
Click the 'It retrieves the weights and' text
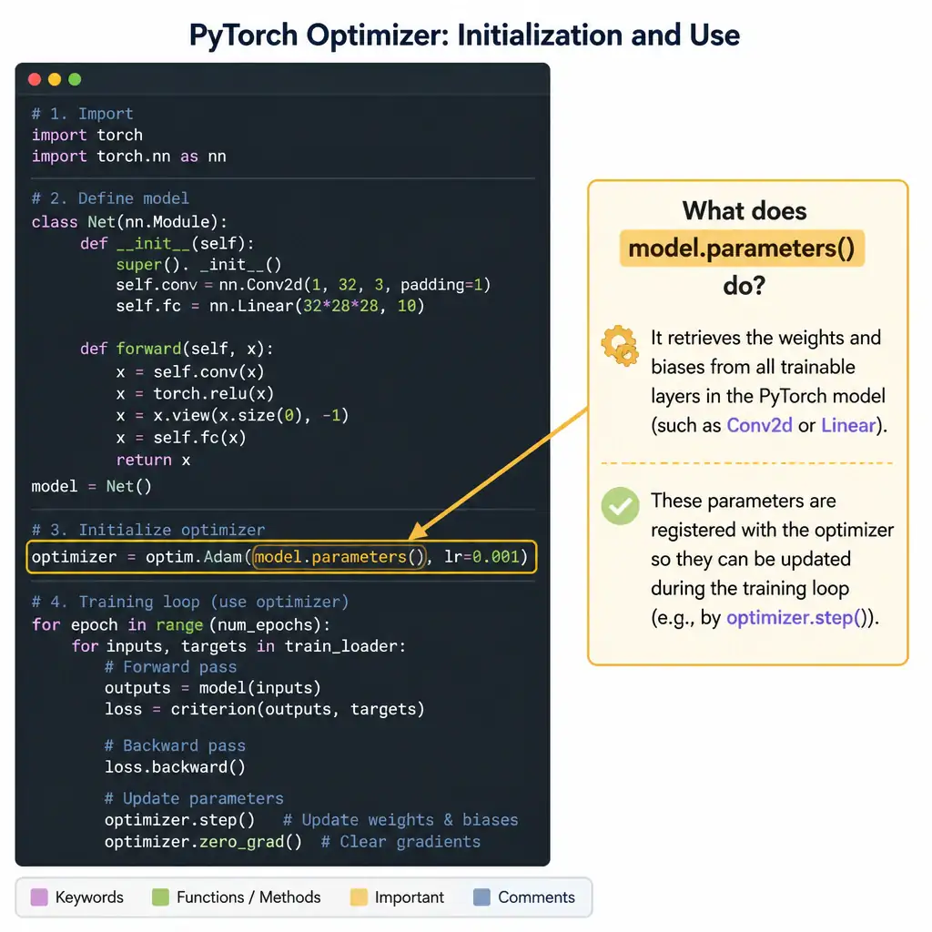tap(765, 338)
